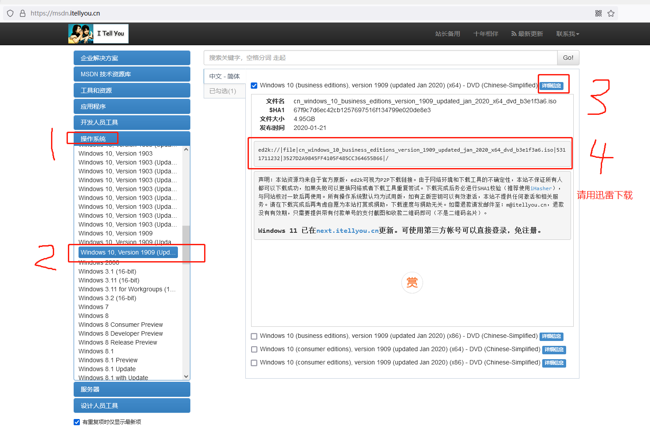Expand the 联系我 dropdown menu

coord(568,34)
